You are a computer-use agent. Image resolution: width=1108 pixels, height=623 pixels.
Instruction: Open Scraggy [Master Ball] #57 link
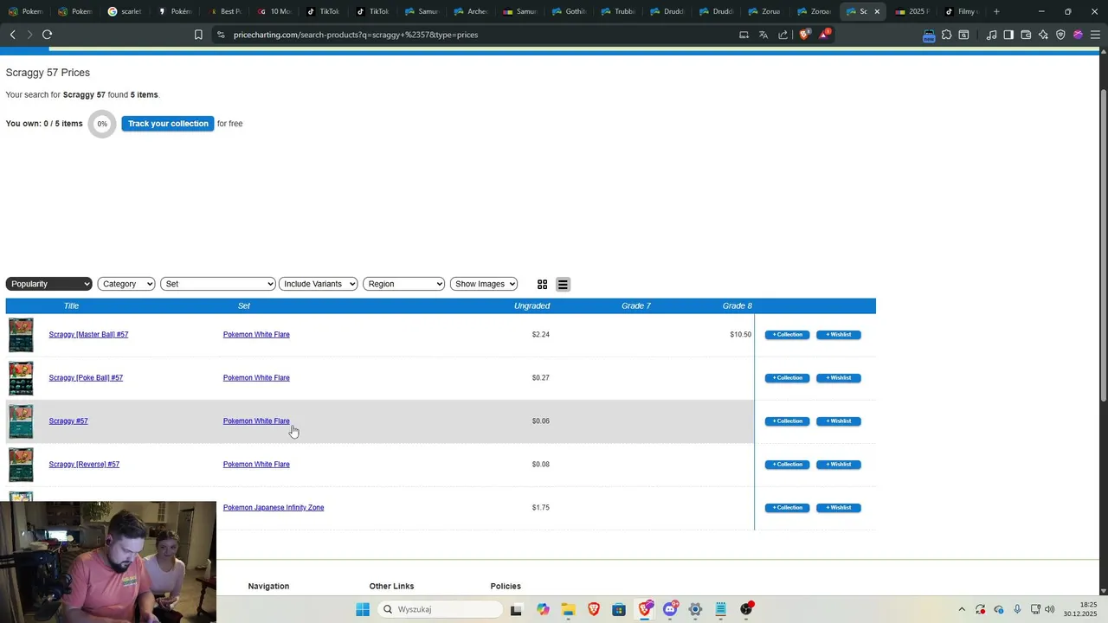[88, 335]
